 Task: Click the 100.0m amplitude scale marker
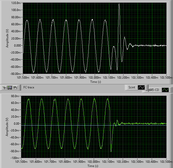[x=16, y=10]
